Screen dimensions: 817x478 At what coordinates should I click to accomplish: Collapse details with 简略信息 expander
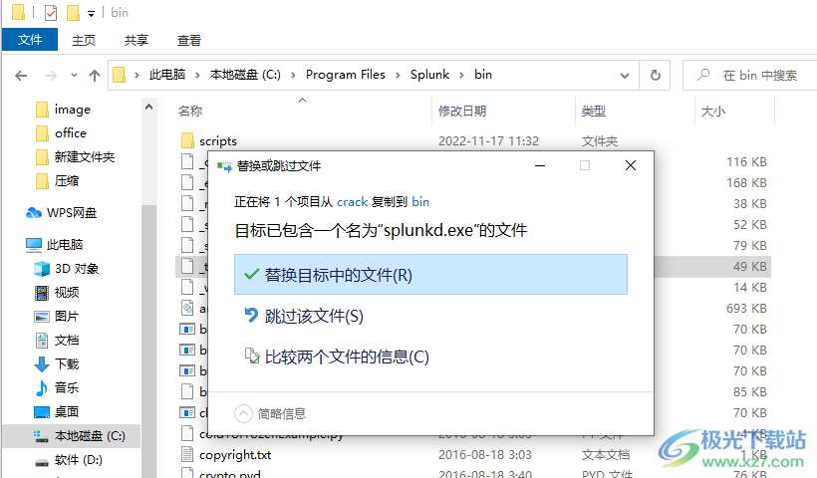coord(270,414)
